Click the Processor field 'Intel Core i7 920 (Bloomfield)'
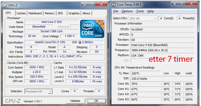The image size is (201, 106). [163, 45]
